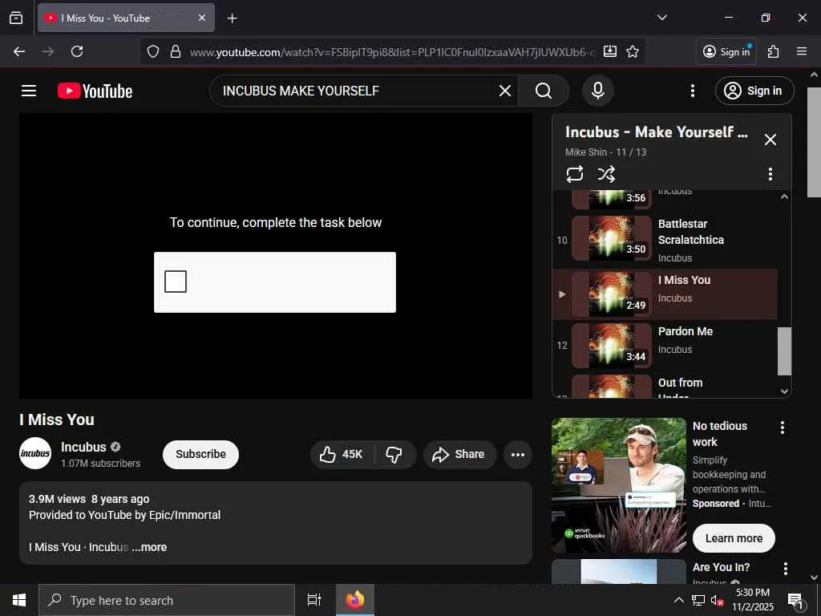This screenshot has height=616, width=821.
Task: Click YouTube Sign in button
Action: pos(754,91)
